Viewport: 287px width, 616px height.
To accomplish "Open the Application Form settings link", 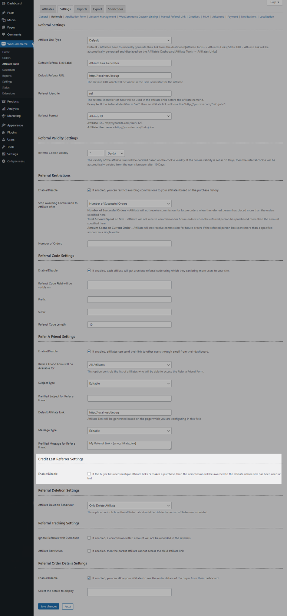I will (76, 17).
